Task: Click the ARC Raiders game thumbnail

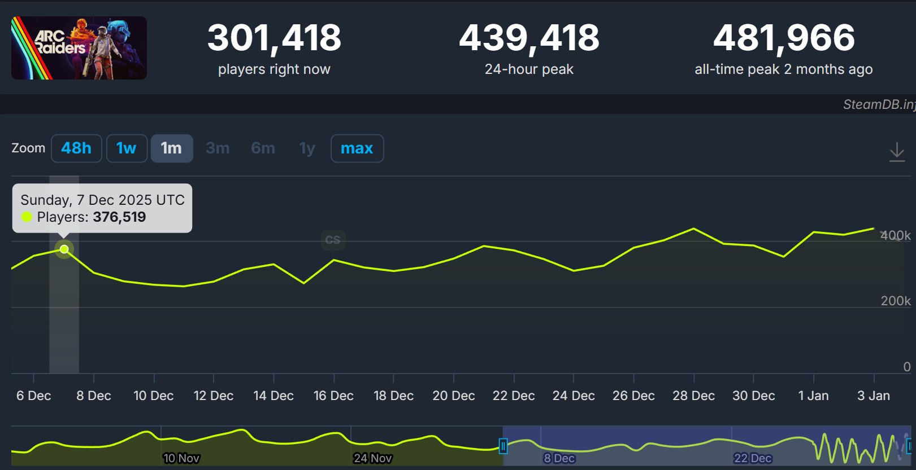Action: coord(79,48)
